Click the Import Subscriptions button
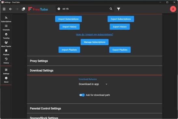 68,19
